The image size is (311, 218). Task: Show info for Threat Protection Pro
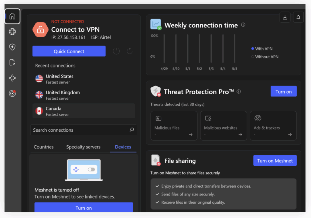[x=239, y=92]
